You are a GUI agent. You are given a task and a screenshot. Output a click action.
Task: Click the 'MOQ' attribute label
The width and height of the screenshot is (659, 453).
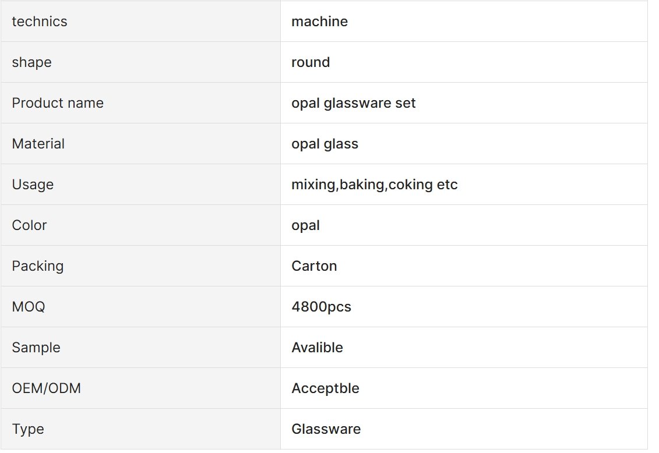coord(28,306)
